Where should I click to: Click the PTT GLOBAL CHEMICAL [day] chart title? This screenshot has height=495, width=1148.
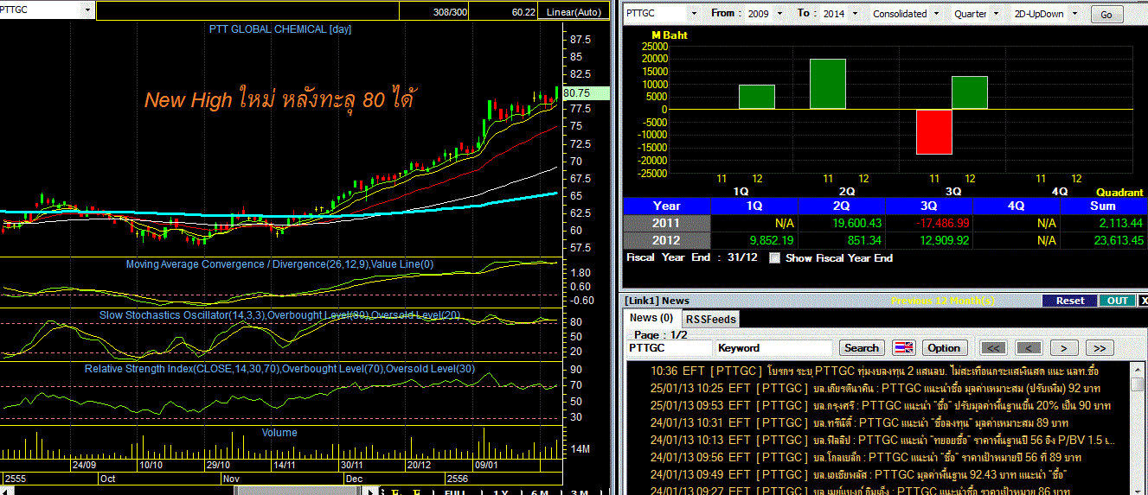(280, 29)
